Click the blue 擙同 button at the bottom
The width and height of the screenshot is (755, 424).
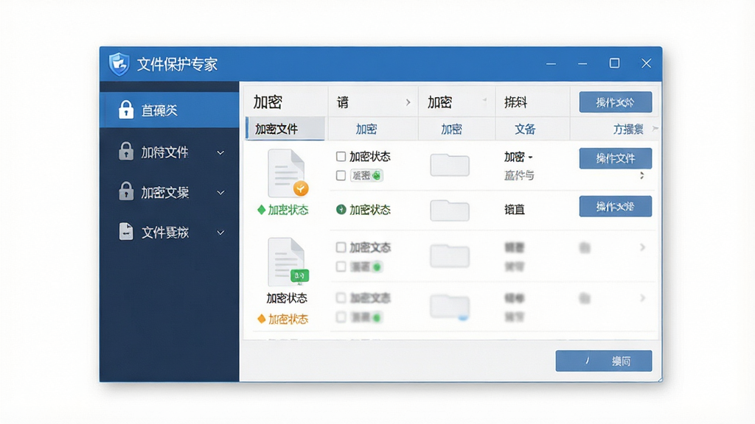(604, 361)
